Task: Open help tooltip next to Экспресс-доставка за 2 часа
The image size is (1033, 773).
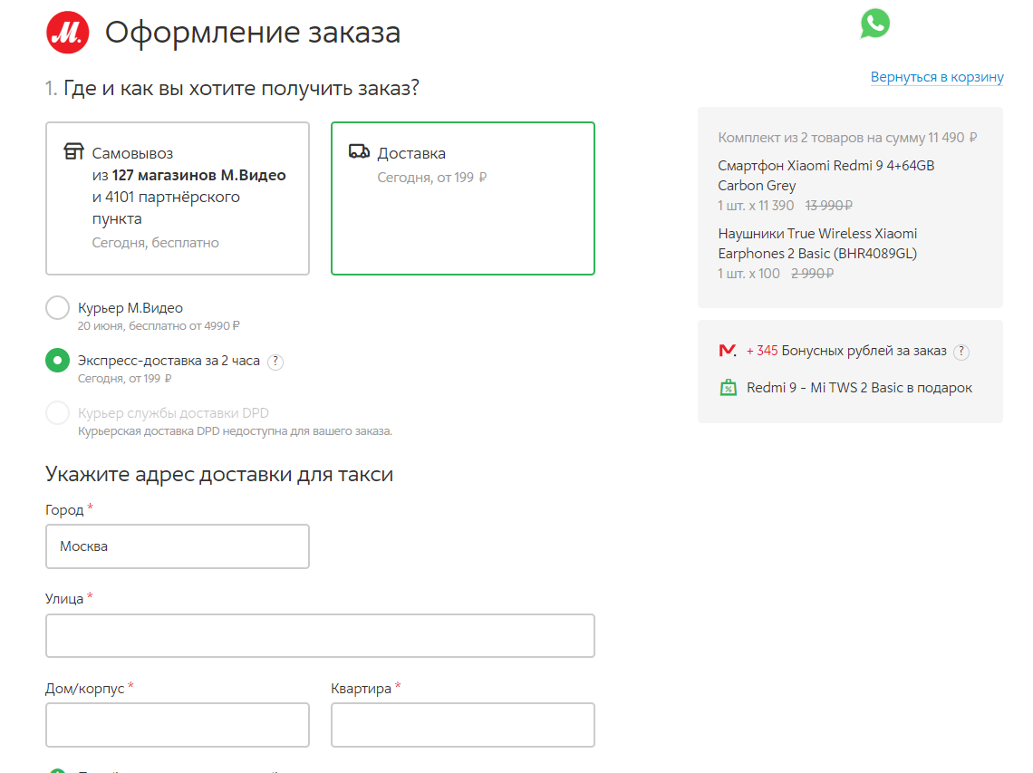Action: click(275, 361)
